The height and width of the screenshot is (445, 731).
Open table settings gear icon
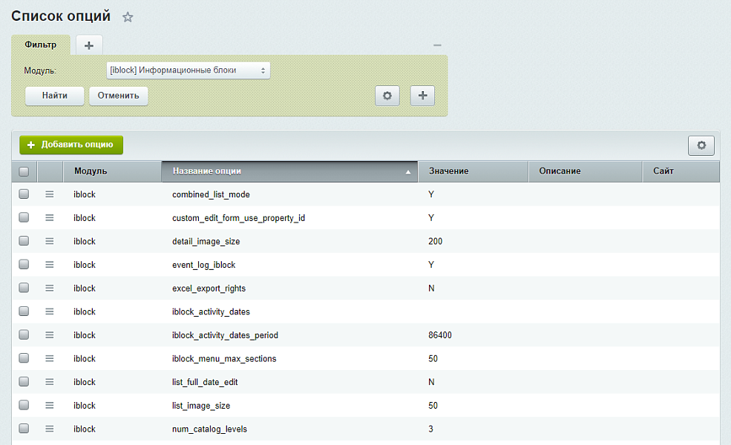pos(701,145)
